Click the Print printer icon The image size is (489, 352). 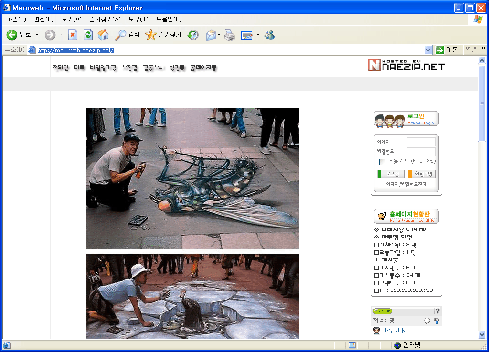(230, 35)
